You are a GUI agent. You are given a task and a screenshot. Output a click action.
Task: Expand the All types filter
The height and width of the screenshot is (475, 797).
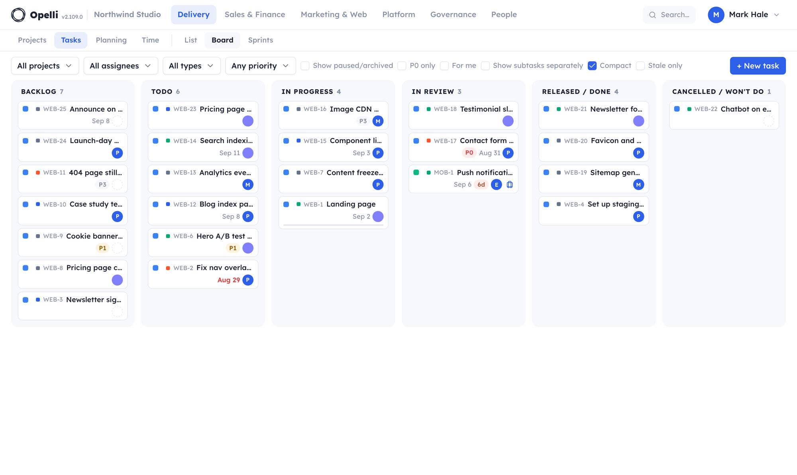192,66
